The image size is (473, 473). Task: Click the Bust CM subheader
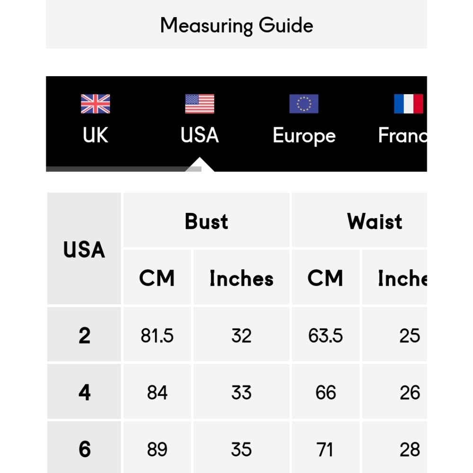click(157, 277)
